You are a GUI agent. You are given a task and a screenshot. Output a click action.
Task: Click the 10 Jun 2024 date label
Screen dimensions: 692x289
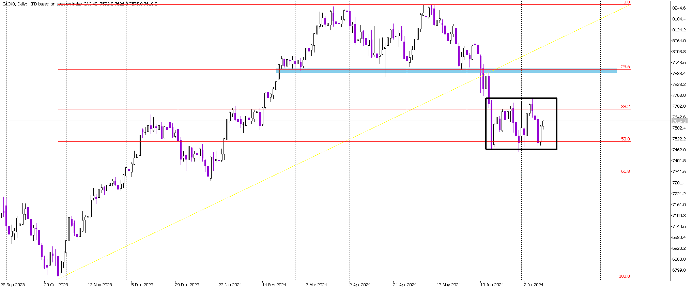pos(492,285)
